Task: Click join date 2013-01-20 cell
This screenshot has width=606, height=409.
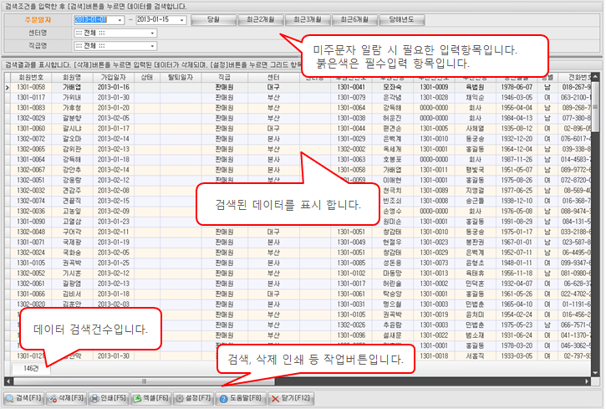Action: click(114, 108)
